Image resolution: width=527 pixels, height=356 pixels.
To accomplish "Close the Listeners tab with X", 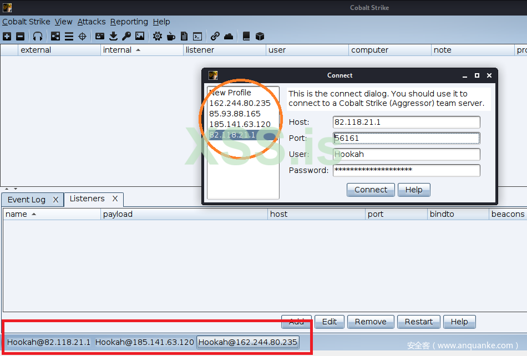I will [115, 199].
